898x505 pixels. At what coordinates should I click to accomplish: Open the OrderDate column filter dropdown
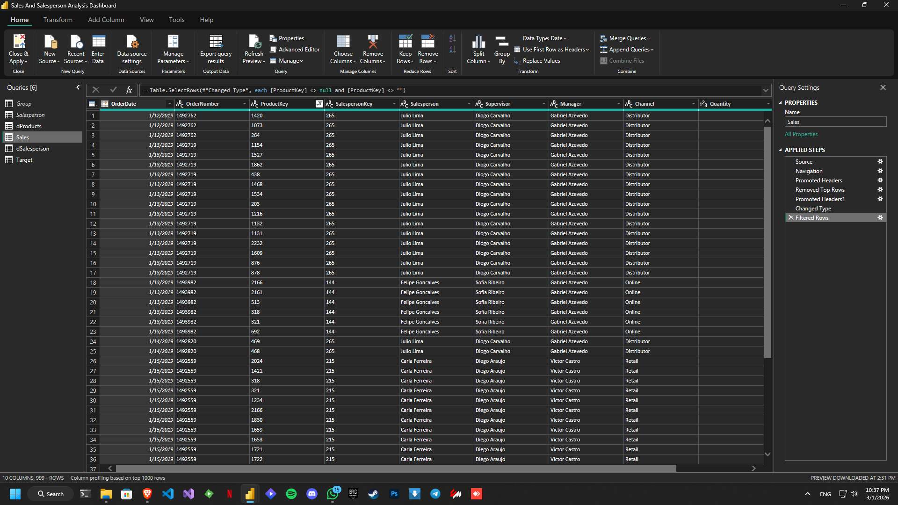[x=169, y=104]
